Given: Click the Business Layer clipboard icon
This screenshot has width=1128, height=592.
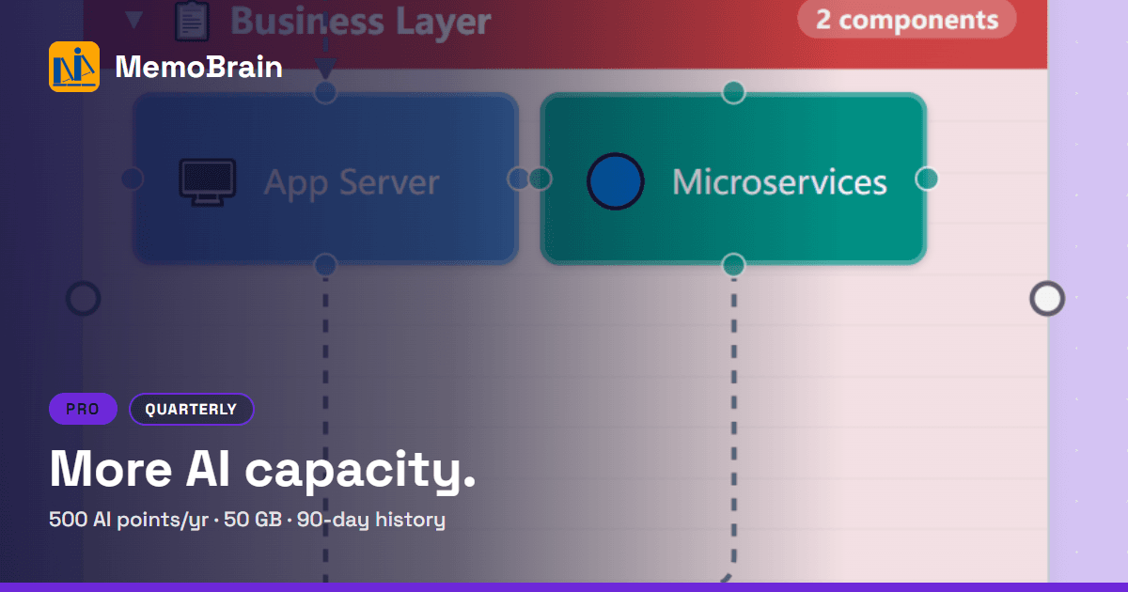Looking at the screenshot, I should [192, 20].
